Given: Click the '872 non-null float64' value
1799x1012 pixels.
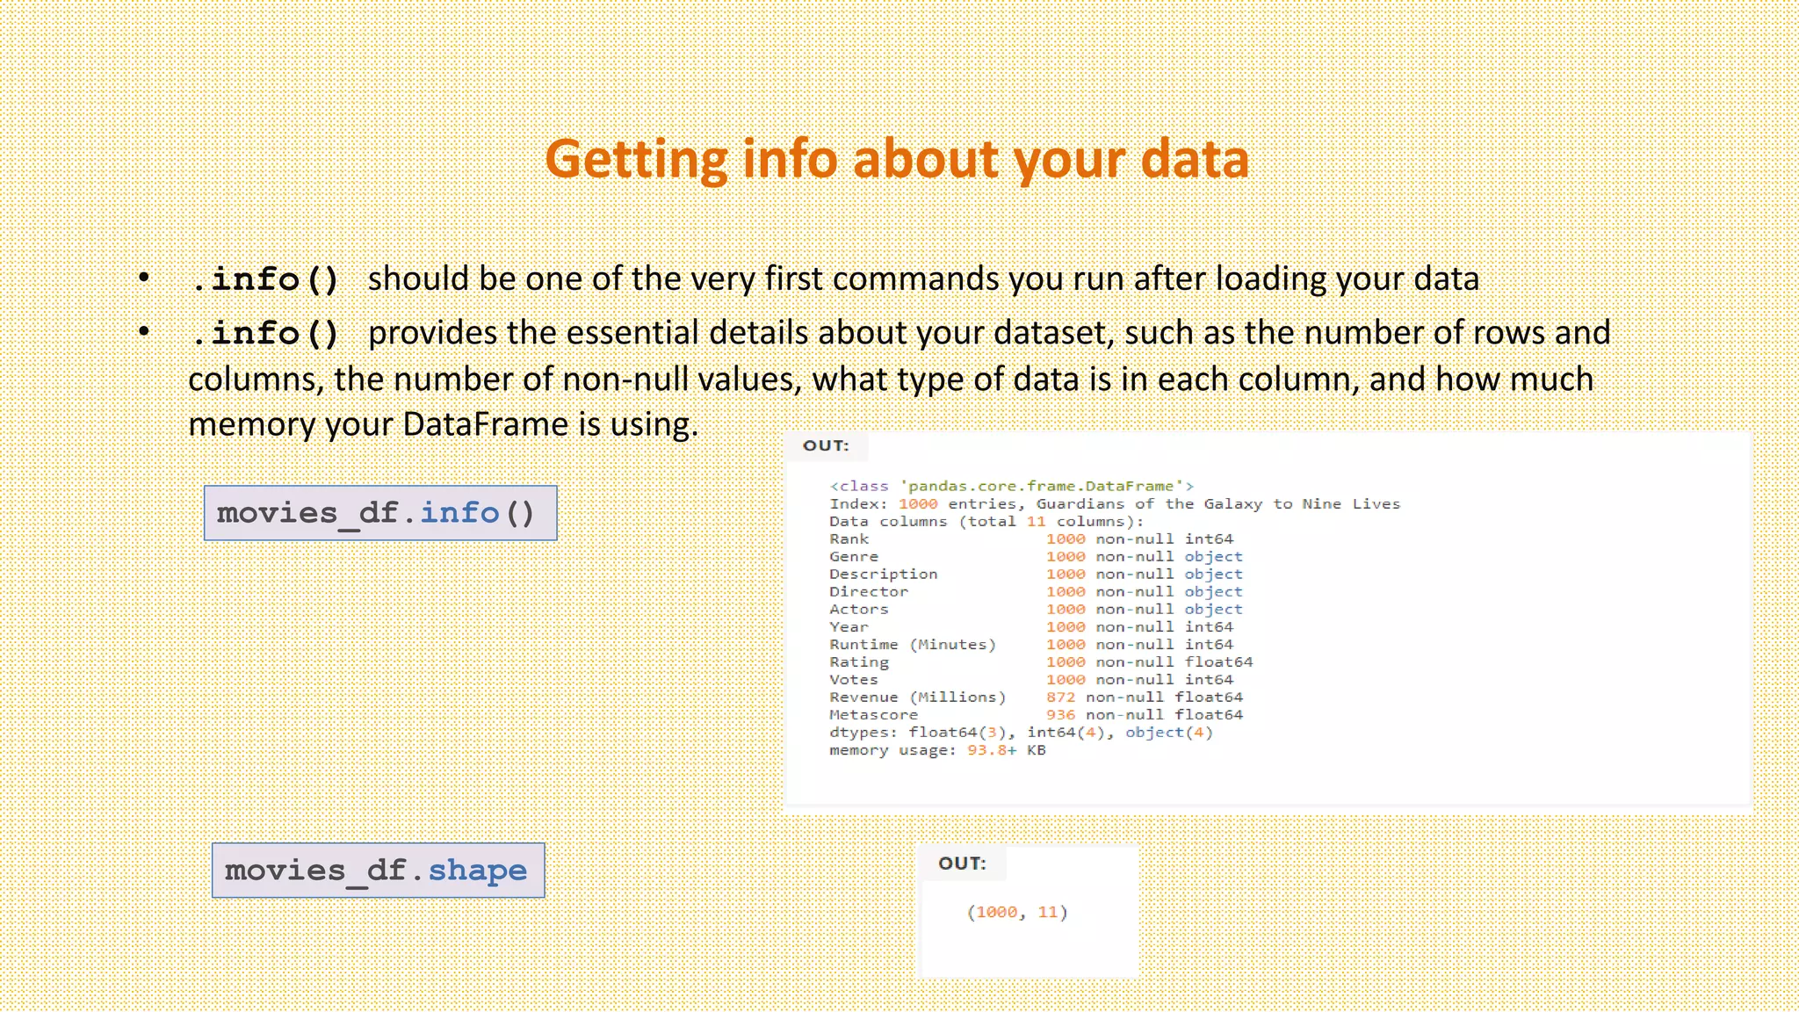Looking at the screenshot, I should pyautogui.click(x=1145, y=697).
